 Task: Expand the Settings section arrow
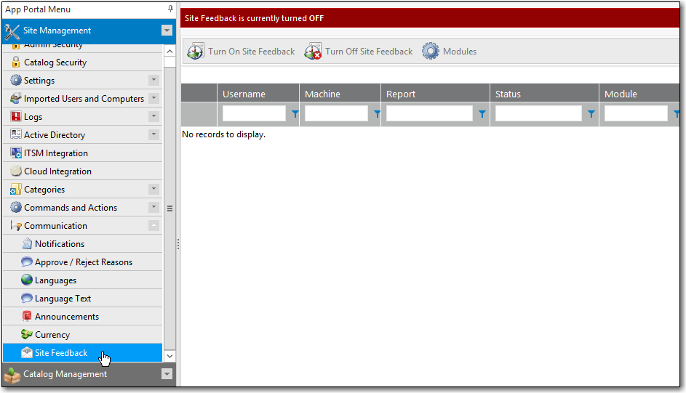pyautogui.click(x=153, y=81)
